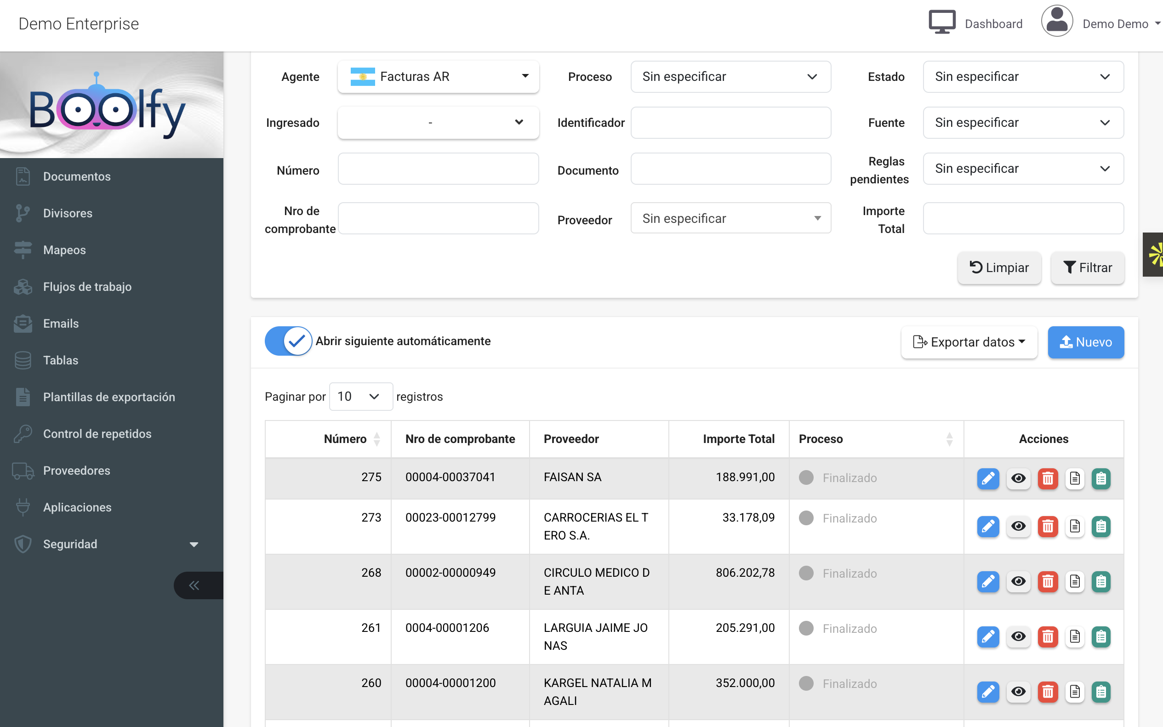The width and height of the screenshot is (1163, 727).
Task: Click the Demo Demo user avatar
Action: [1056, 22]
